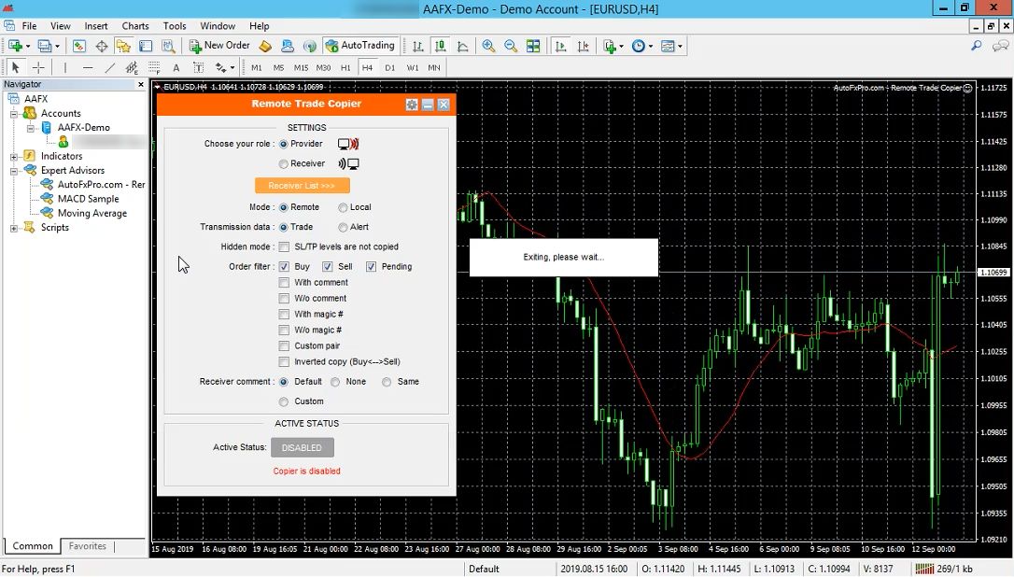Expand the Indicators tree node

pyautogui.click(x=14, y=157)
